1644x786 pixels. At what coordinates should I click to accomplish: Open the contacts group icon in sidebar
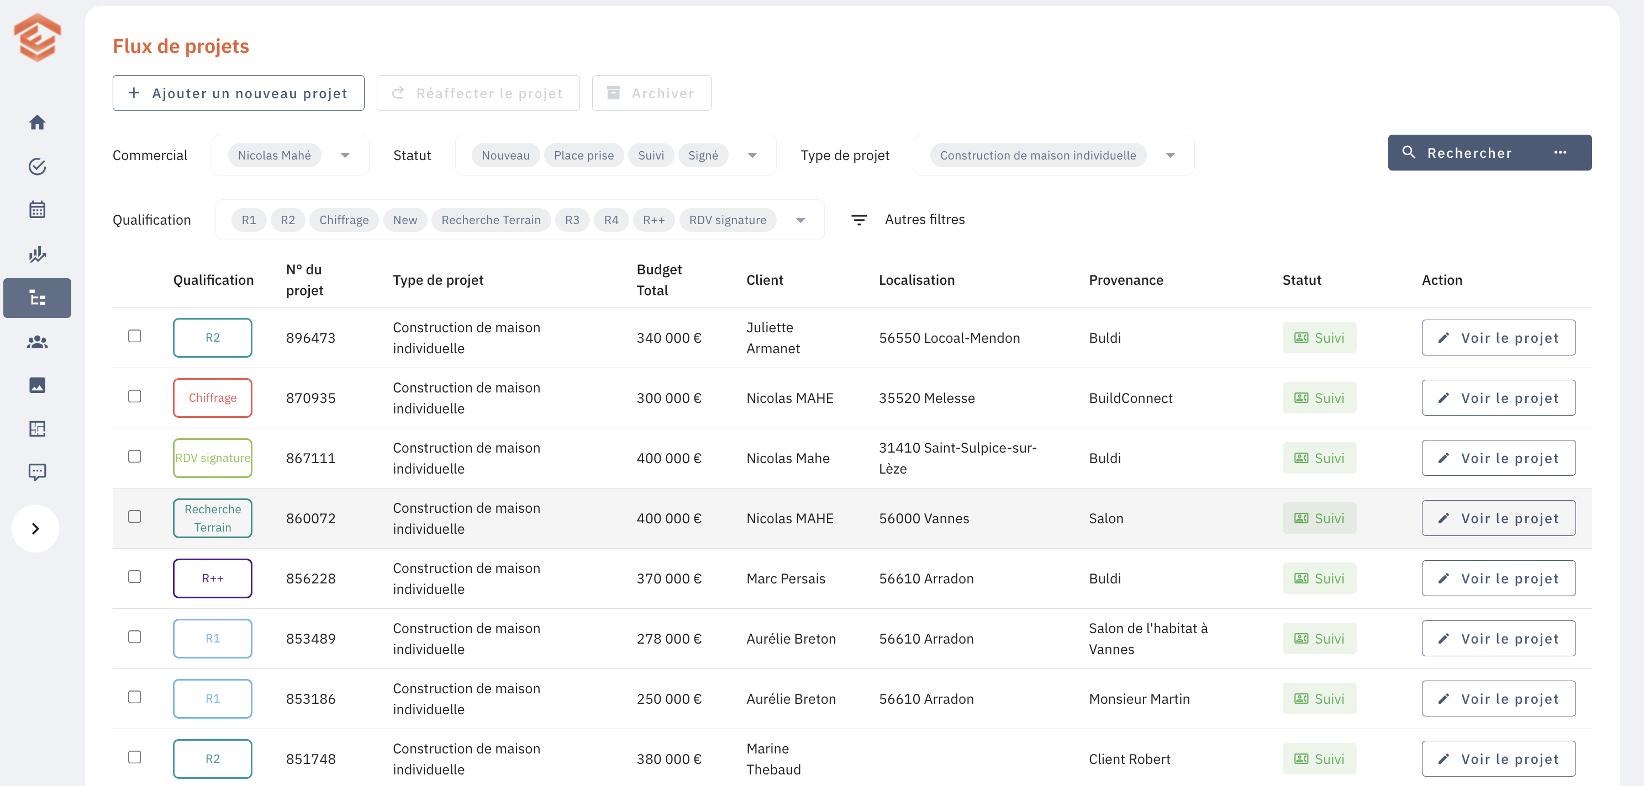click(x=37, y=342)
